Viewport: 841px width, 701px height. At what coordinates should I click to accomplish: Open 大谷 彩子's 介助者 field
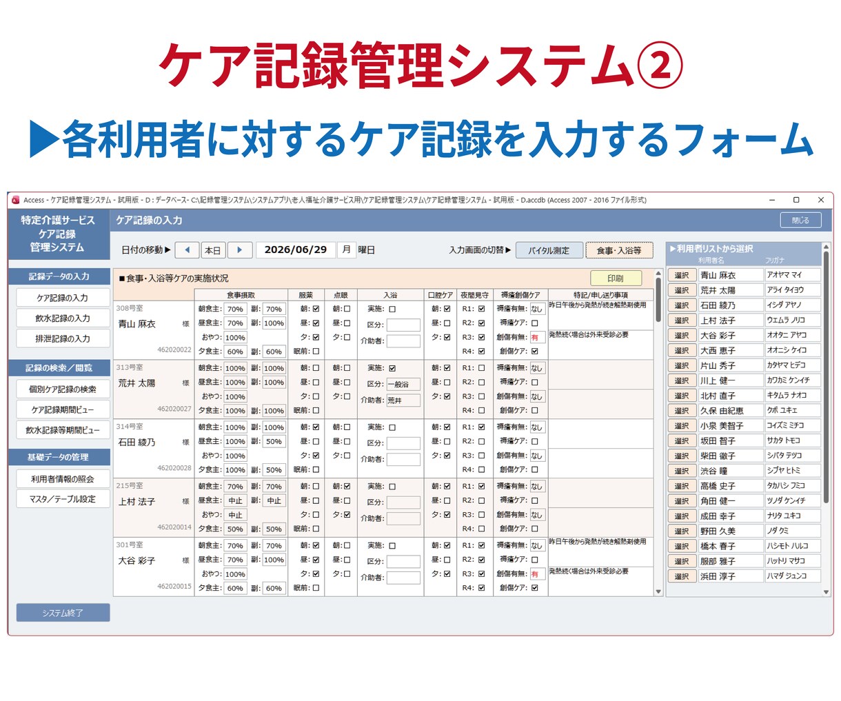pos(403,578)
